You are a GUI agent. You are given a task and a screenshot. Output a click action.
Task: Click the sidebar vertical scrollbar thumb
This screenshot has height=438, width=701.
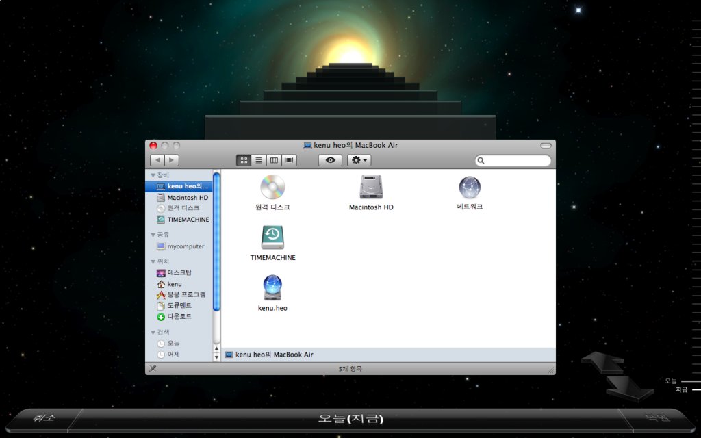[x=216, y=242]
